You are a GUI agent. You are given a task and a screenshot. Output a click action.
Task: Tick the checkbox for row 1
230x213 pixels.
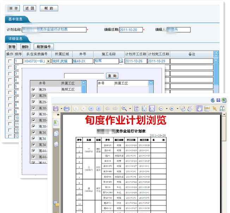(x=10, y=61)
